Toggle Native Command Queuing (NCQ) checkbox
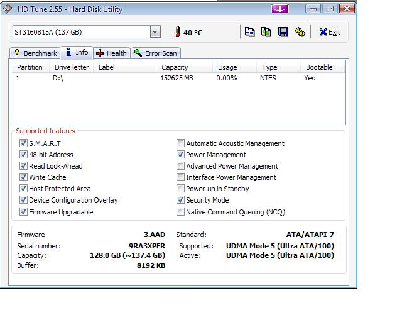The height and width of the screenshot is (322, 402). click(x=180, y=212)
